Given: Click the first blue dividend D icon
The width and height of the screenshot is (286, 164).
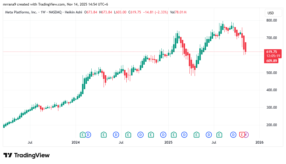Looking at the screenshot, I should tap(88, 135).
